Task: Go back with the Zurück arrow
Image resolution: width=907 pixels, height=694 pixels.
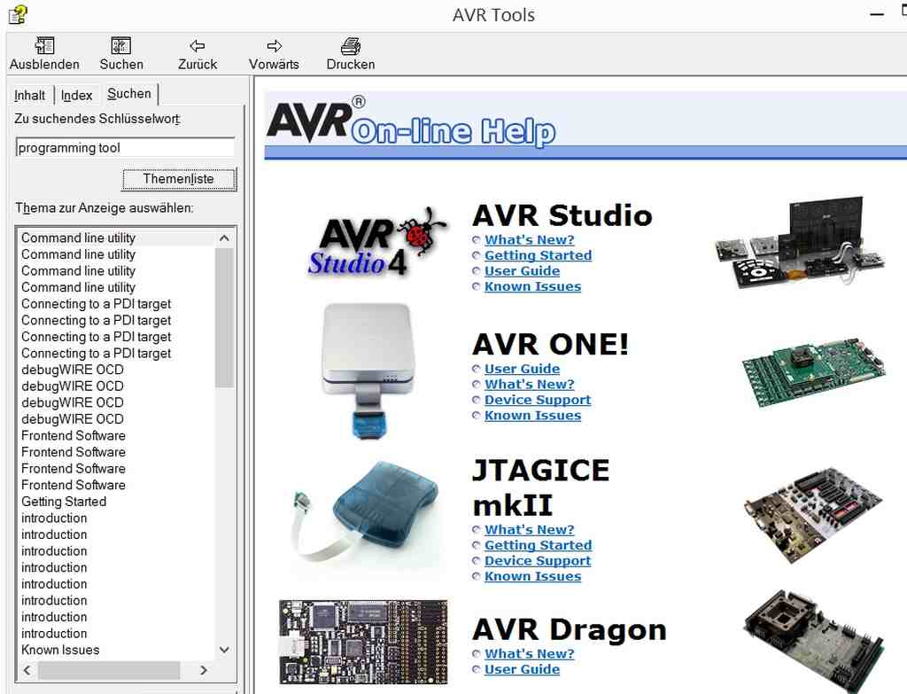Action: tap(198, 46)
